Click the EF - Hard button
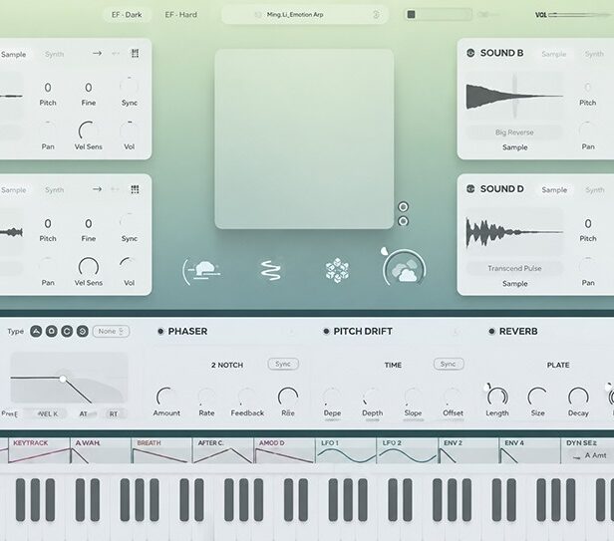This screenshot has width=614, height=541. tap(181, 15)
